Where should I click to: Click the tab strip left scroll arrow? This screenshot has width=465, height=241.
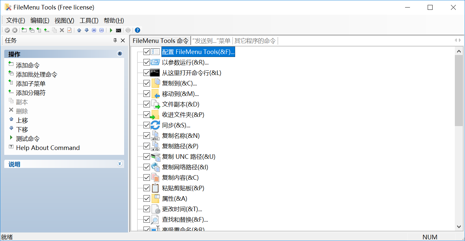pos(456,40)
